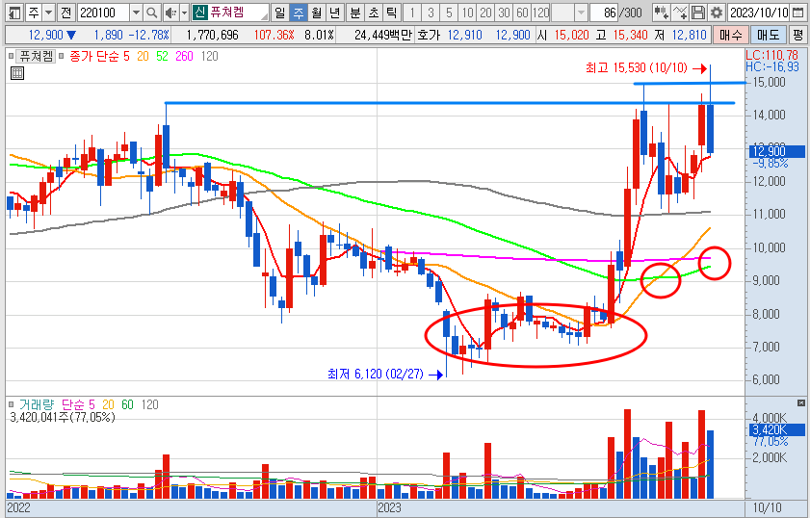This screenshot has width=810, height=518.
Task: Click the 전 button beside the code field
Action: tap(65, 13)
